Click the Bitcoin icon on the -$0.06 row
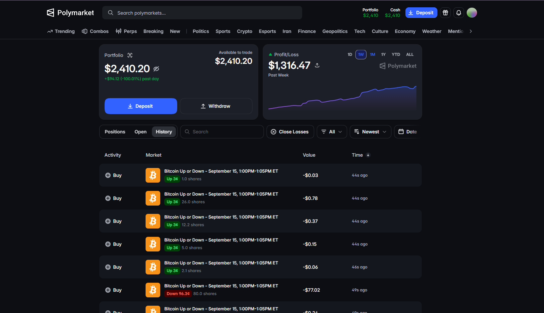544x313 pixels. pos(153,267)
